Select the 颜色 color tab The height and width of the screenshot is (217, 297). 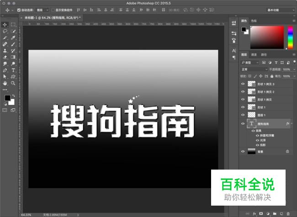244,21
